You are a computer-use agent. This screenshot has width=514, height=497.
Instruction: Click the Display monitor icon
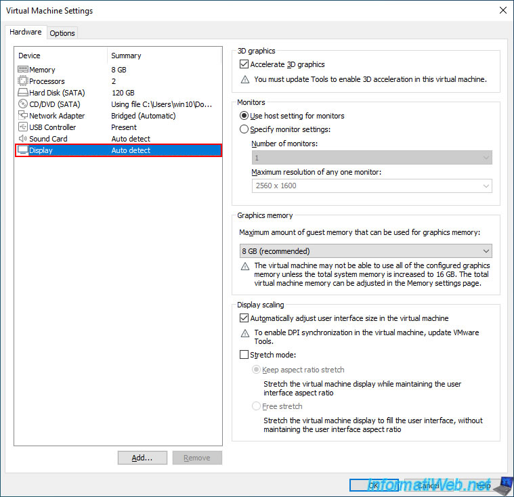23,150
